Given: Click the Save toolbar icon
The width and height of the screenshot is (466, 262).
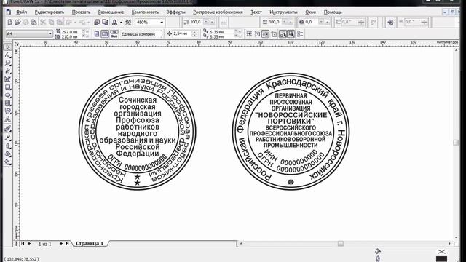Looking at the screenshot, I should click(25, 23).
